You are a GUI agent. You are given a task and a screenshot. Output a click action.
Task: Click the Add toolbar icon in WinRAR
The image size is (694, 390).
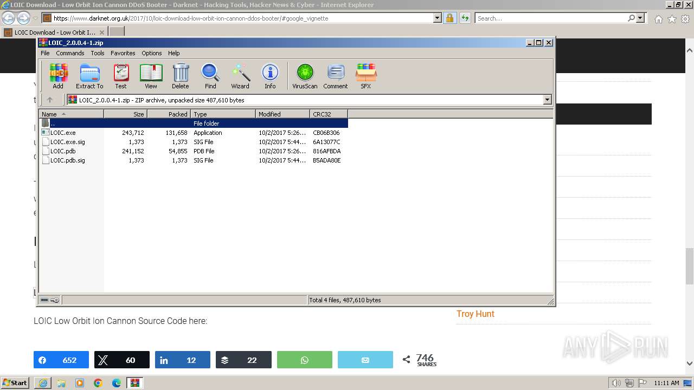(58, 76)
